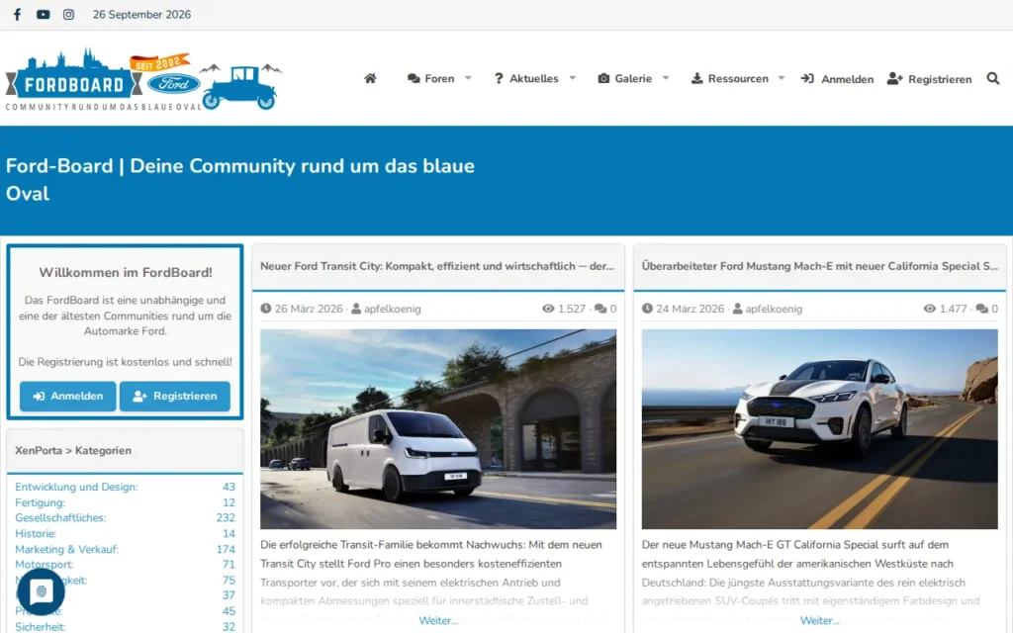
Task: Open the Aktuelles menu
Action: (526, 78)
